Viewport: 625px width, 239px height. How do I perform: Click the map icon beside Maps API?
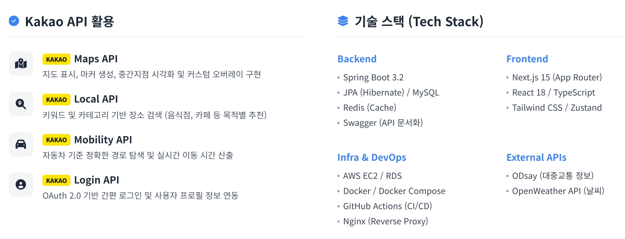point(21,63)
